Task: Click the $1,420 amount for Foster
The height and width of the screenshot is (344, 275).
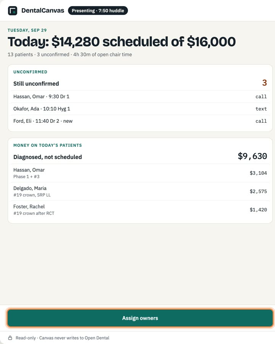Action: click(x=258, y=210)
